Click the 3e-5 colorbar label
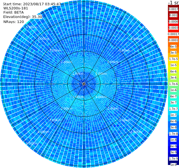The height and width of the screenshot is (168, 179). tap(173, 53)
